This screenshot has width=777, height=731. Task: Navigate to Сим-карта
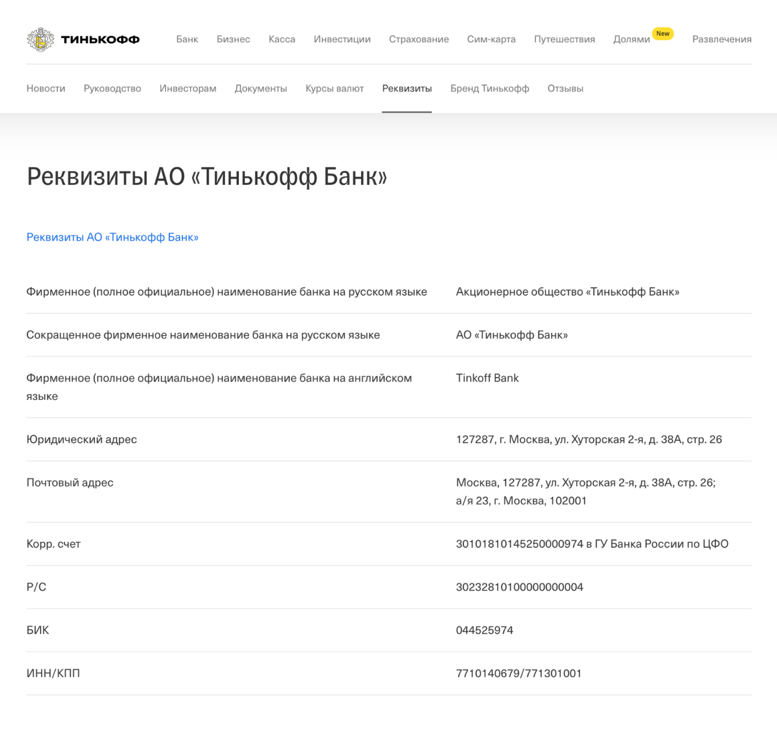491,39
